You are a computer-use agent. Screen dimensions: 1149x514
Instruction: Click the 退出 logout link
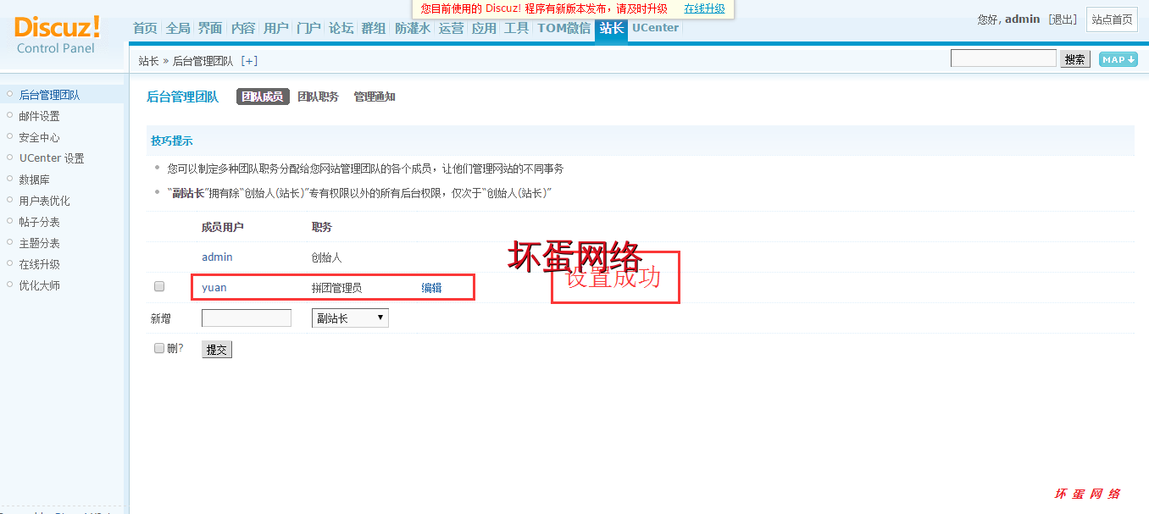[x=1063, y=19]
